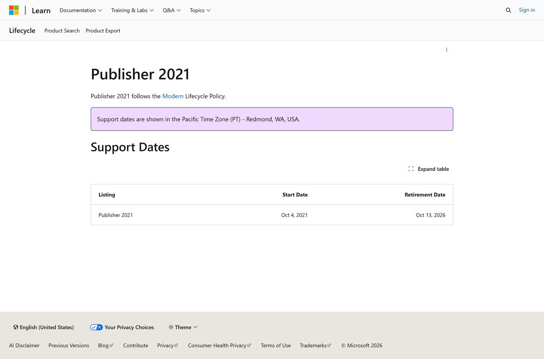The width and height of the screenshot is (544, 359).
Task: Select English (United States) locale link
Action: 44,327
